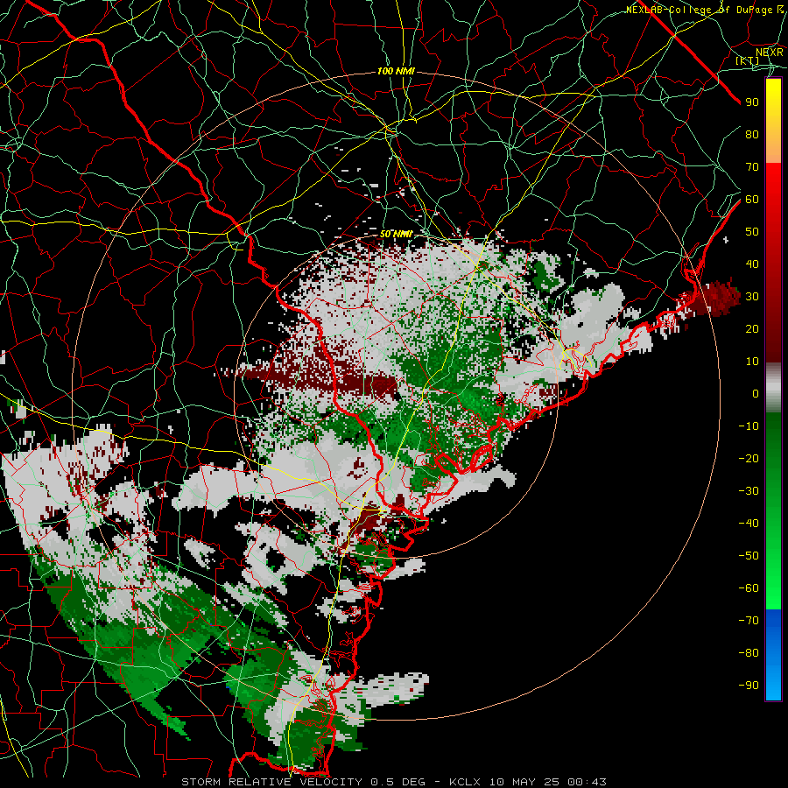This screenshot has height=788, width=788.
Task: Click the "0" value on the velocity scale
Action: point(756,394)
